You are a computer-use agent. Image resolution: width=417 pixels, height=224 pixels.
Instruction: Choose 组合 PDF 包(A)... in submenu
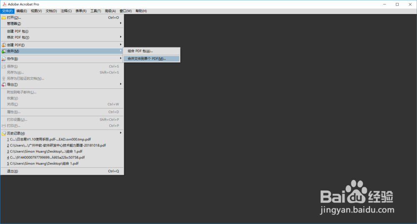pyautogui.click(x=152, y=51)
